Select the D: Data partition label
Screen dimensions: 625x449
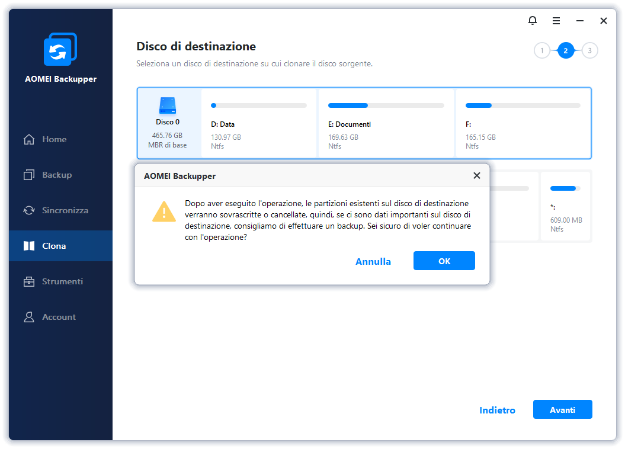pos(223,124)
